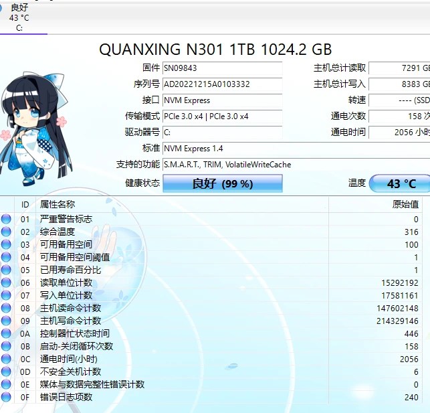This screenshot has height=413, width=430.
Task: Click status orb for 严重警告标志 row
Action: pyautogui.click(x=6, y=219)
